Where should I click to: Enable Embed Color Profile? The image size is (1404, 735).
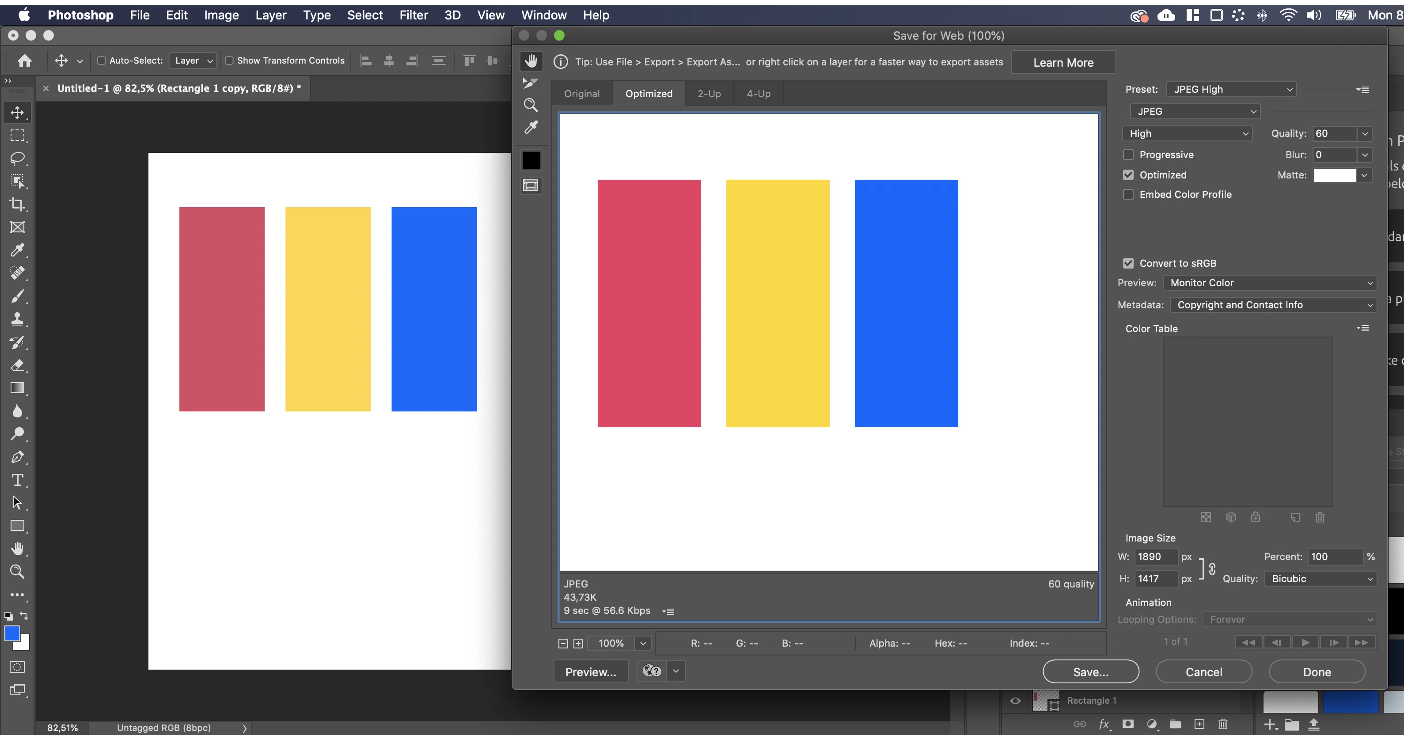pyautogui.click(x=1128, y=194)
